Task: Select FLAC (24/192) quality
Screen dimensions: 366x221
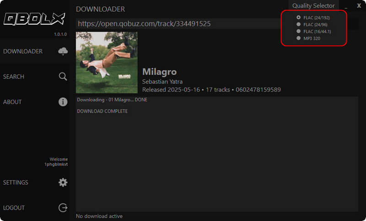Action: 313,18
